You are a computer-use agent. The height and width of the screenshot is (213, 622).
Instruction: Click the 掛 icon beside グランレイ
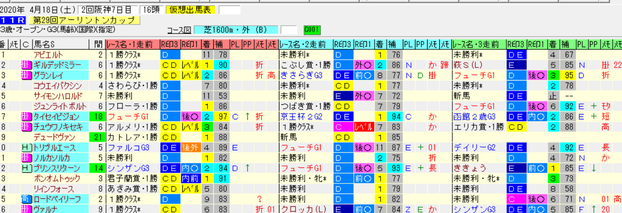(26, 75)
